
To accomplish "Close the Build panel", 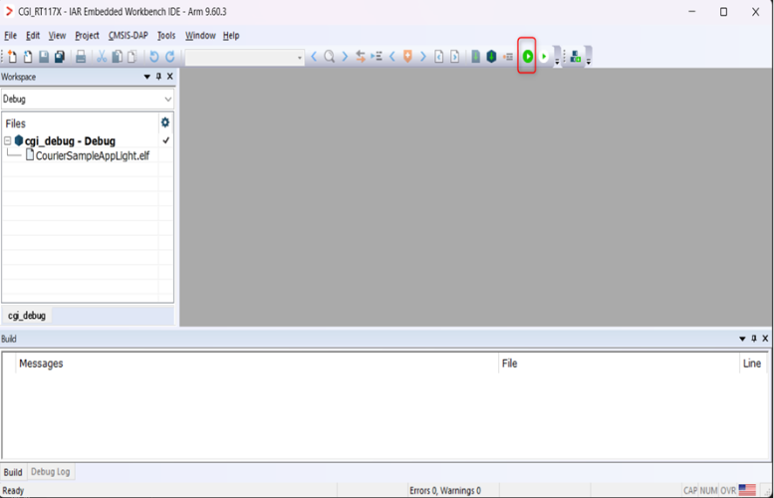I will tap(765, 339).
